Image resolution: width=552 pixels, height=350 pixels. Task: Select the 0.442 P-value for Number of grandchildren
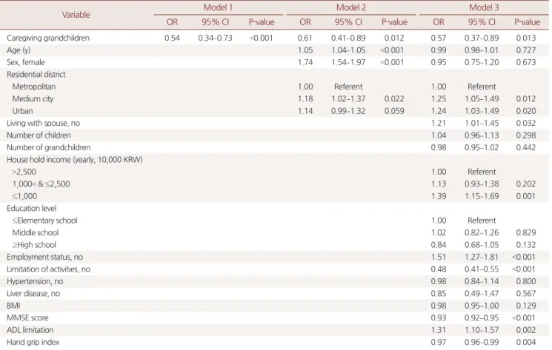coord(526,147)
